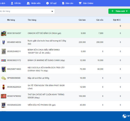This screenshot has width=130, height=121.
Task: Open the product search dropdown arrow
Action: [x=52, y=11]
